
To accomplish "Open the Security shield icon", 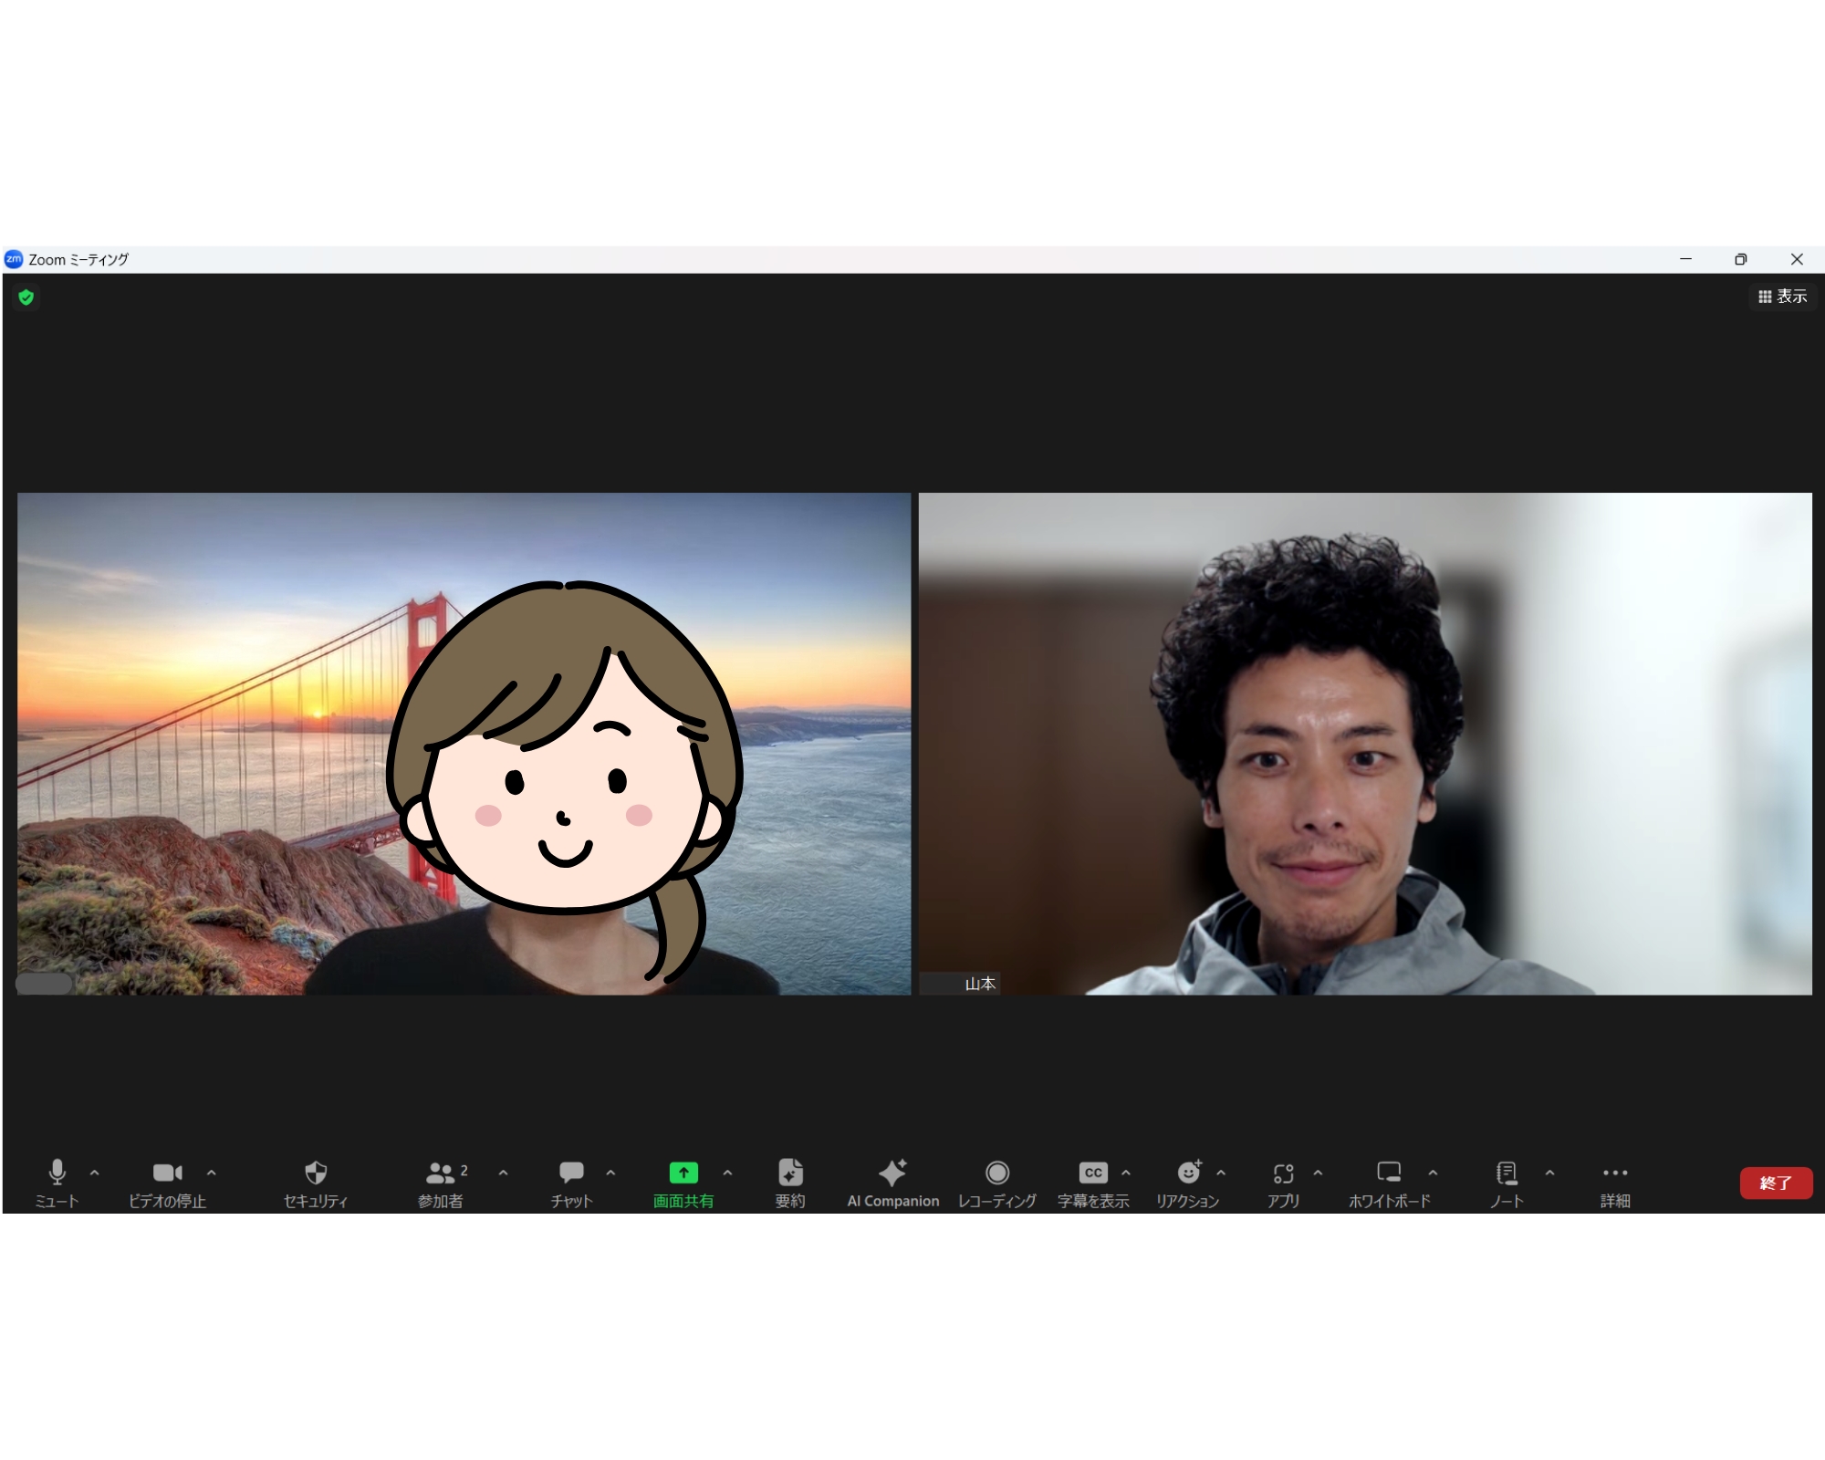I will 316,1173.
